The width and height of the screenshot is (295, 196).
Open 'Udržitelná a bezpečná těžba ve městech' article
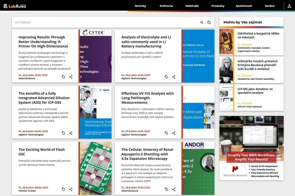click(x=258, y=35)
